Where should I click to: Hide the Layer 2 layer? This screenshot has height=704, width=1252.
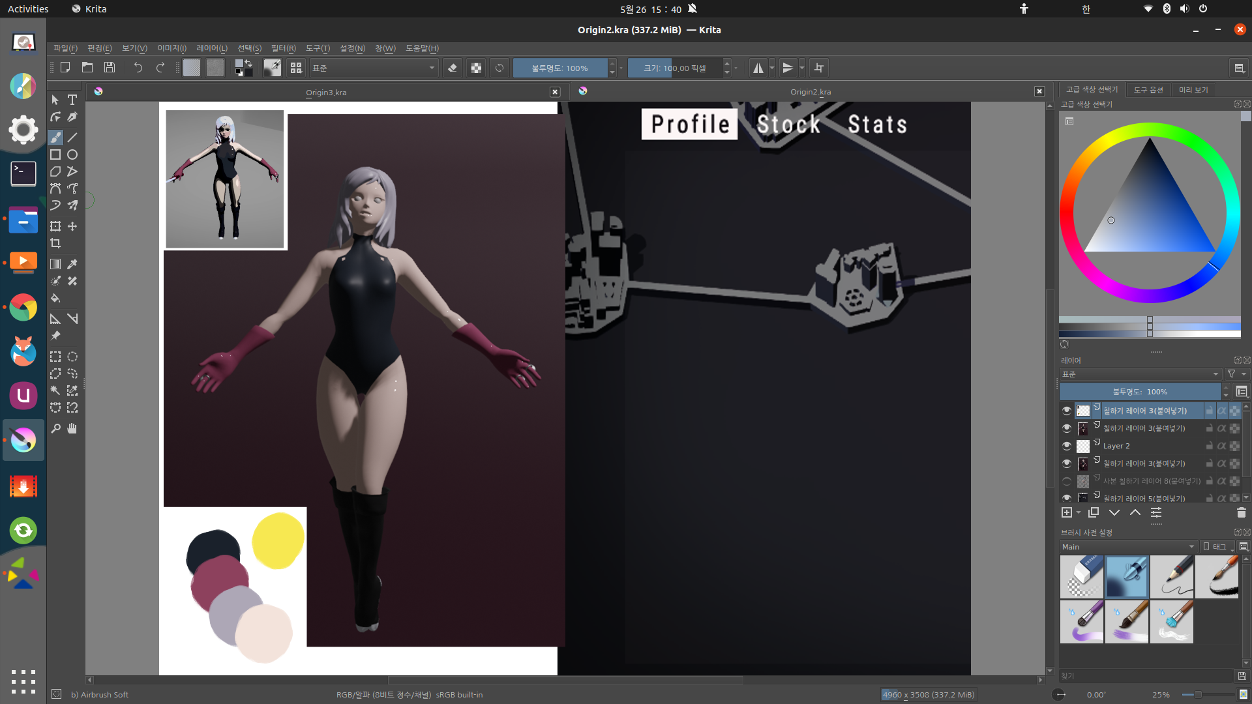coord(1066,446)
